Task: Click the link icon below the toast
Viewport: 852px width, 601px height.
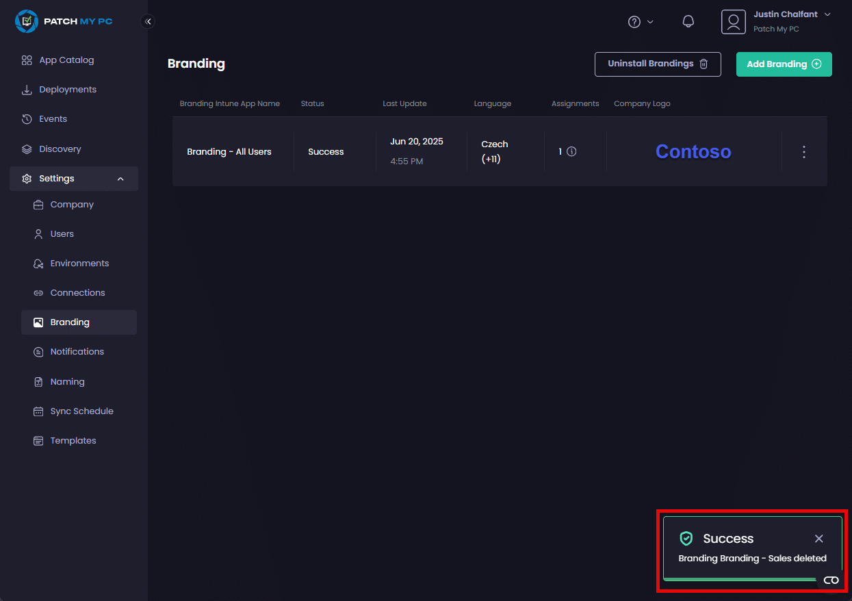Action: [831, 580]
